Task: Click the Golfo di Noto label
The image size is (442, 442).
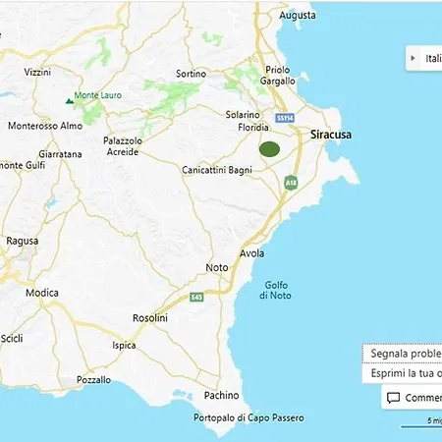Action: tap(275, 290)
